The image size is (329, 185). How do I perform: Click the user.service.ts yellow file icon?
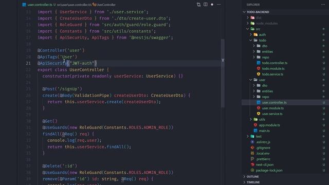(259, 114)
